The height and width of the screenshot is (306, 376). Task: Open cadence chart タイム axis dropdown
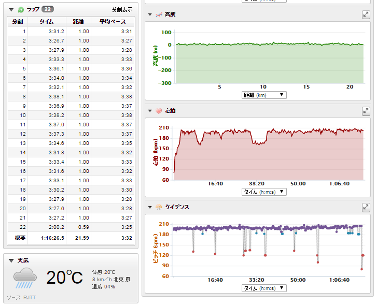pos(264,288)
